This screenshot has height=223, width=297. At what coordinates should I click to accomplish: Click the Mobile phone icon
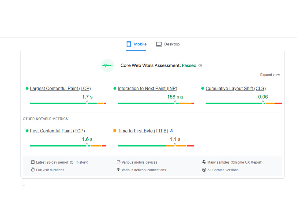(129, 44)
